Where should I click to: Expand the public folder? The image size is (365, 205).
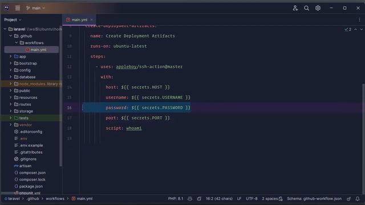(x=10, y=91)
